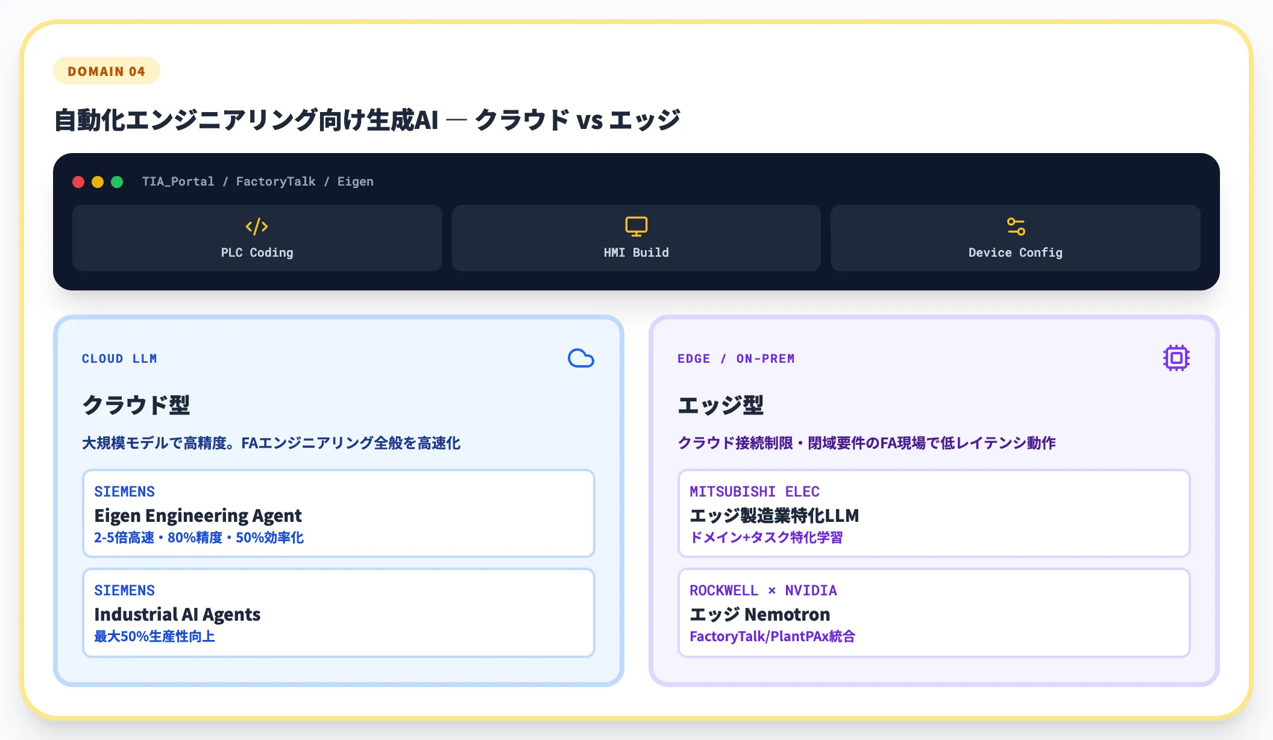Click the chip icon in Edge card
Image resolution: width=1273 pixels, height=740 pixels.
[x=1176, y=358]
